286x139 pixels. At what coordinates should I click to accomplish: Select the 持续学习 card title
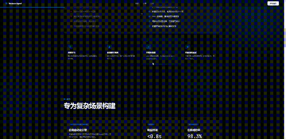coord(72,53)
